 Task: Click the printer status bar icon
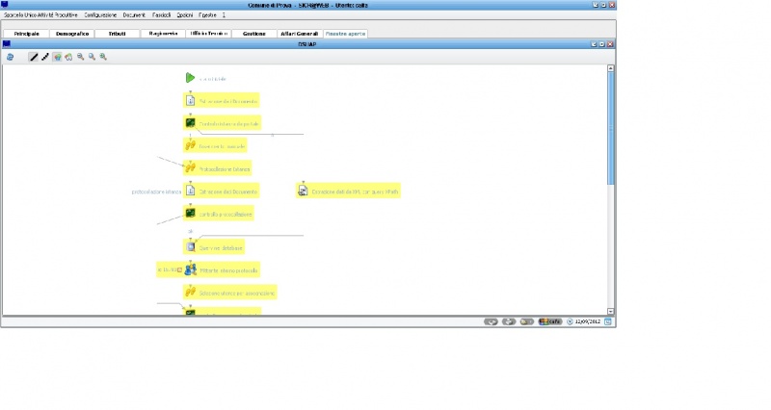pyautogui.click(x=509, y=321)
